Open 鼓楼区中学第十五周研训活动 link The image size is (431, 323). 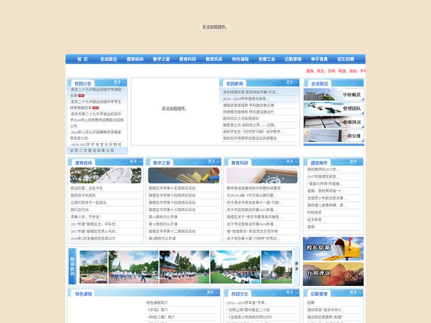coord(172,188)
